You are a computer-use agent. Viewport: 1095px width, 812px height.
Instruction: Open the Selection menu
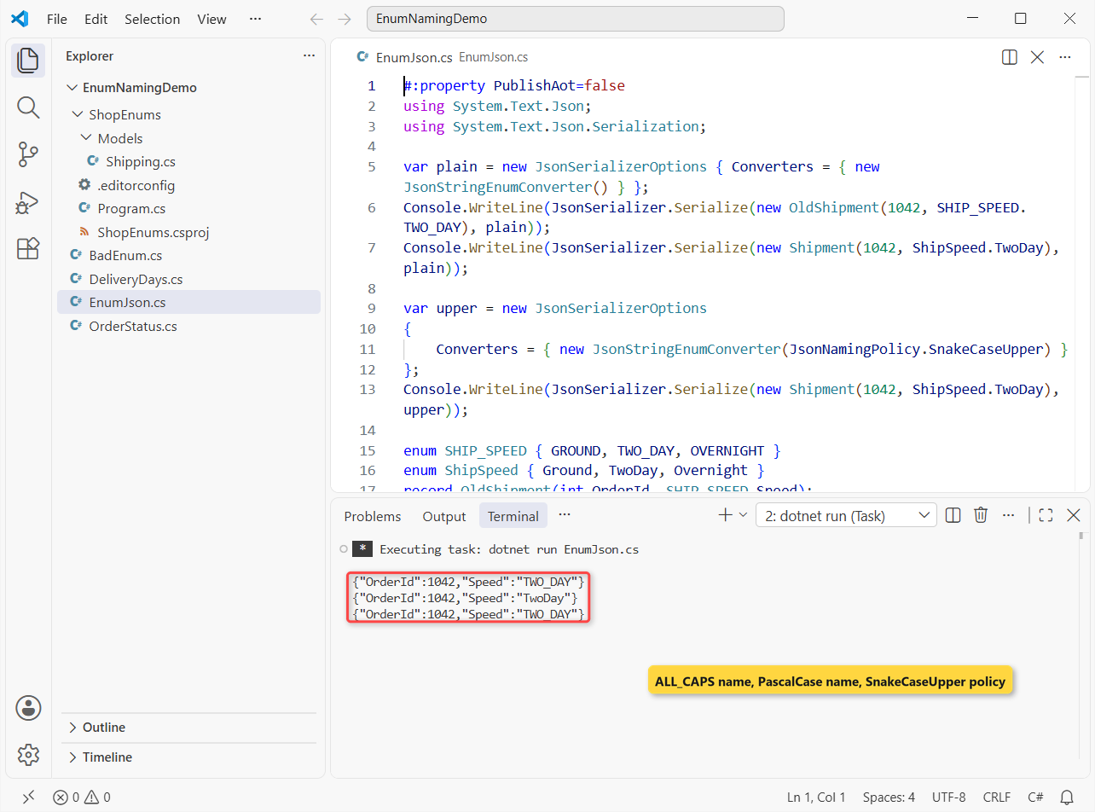(153, 19)
